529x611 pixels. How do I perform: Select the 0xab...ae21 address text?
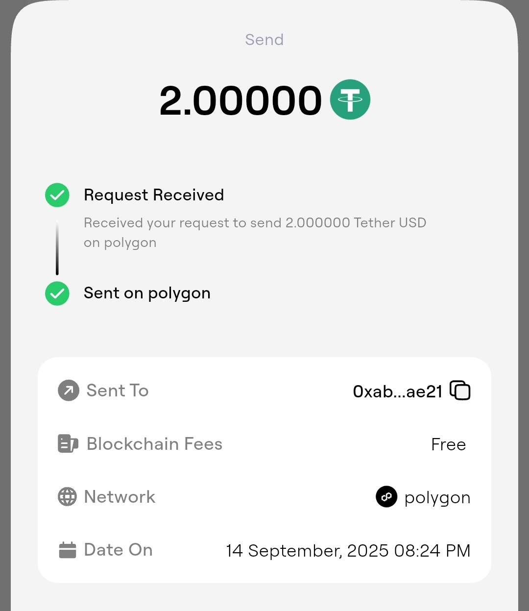(397, 391)
